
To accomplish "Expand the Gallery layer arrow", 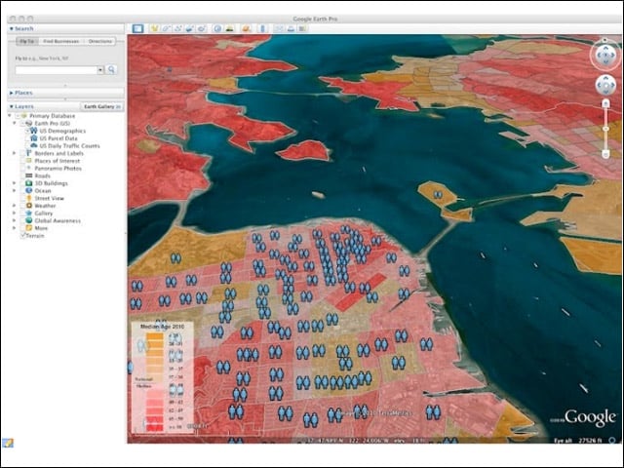I will pos(15,213).
